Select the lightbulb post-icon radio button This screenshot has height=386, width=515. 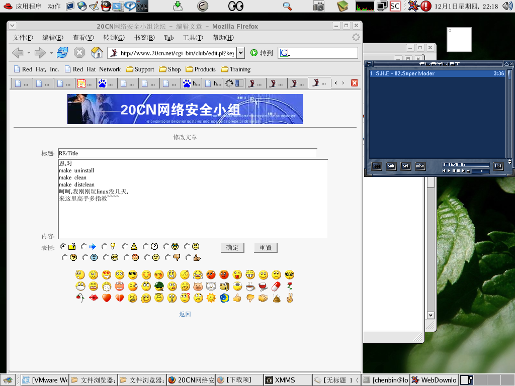pyautogui.click(x=105, y=246)
